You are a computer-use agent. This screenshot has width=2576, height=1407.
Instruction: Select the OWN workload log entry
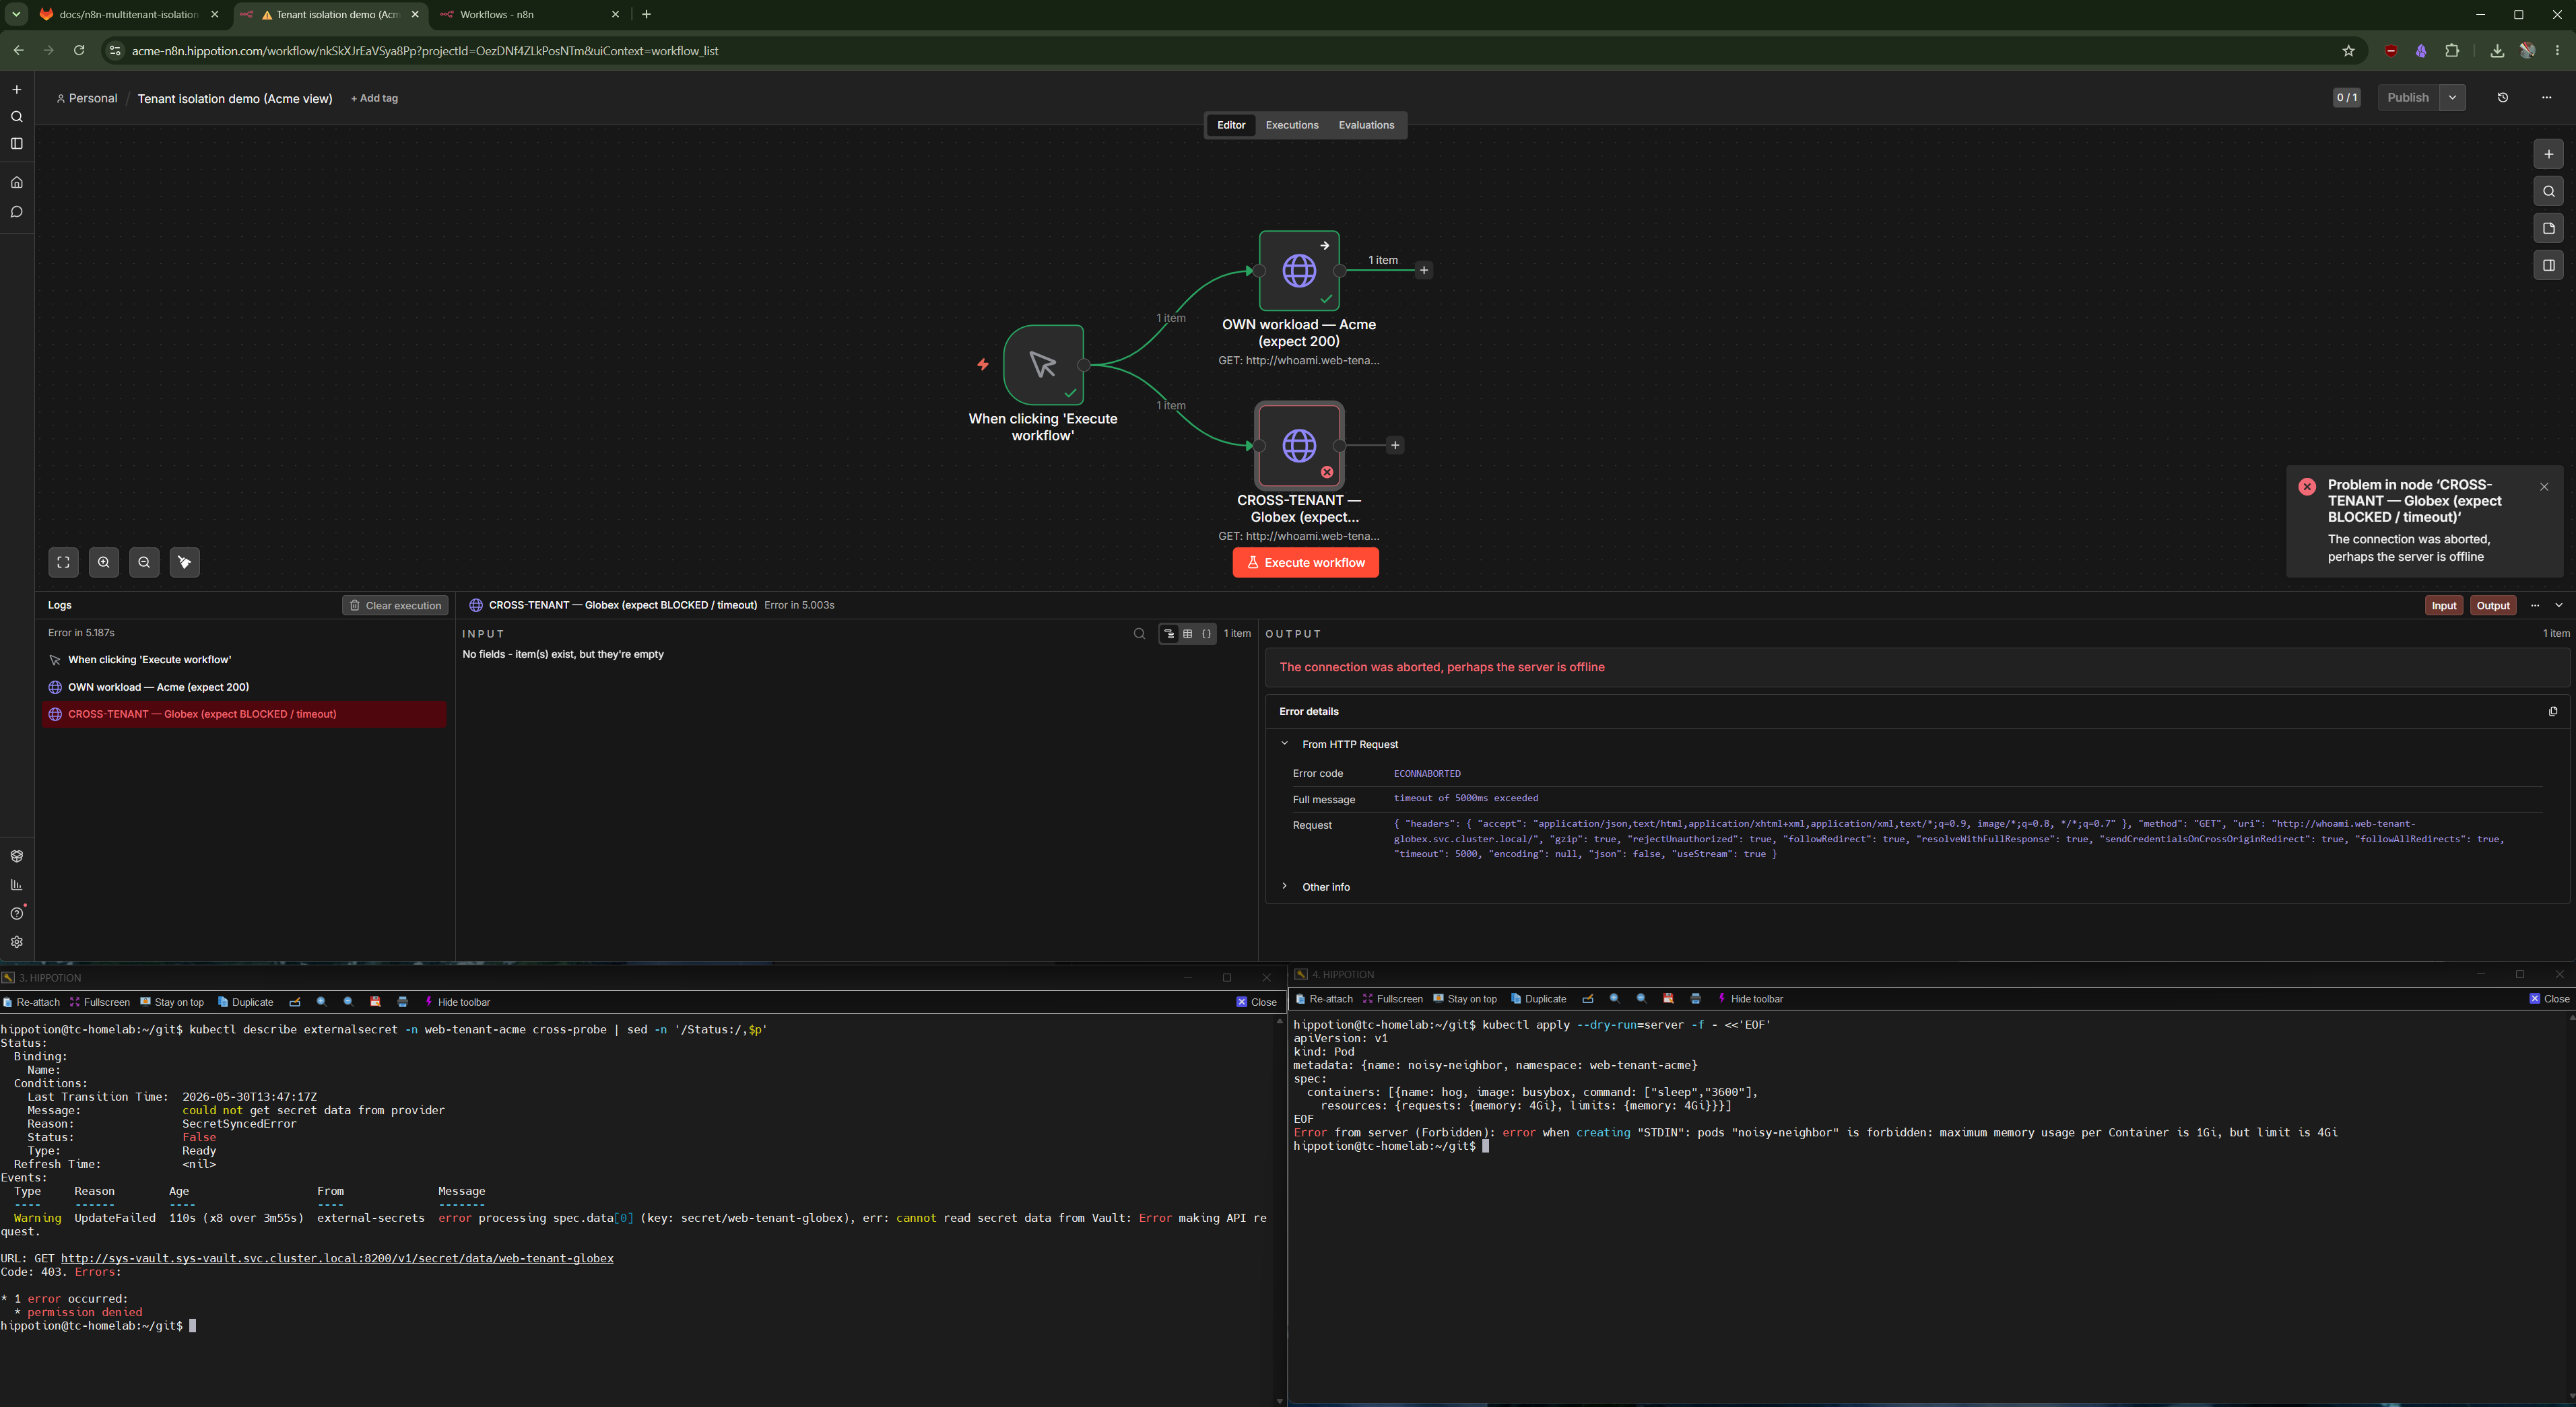[244, 687]
